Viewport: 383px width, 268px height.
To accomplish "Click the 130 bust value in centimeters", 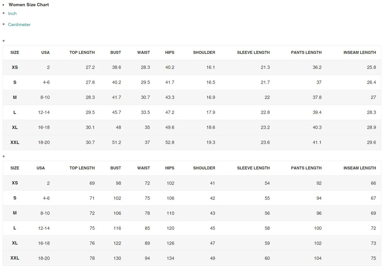I will coord(117,258).
